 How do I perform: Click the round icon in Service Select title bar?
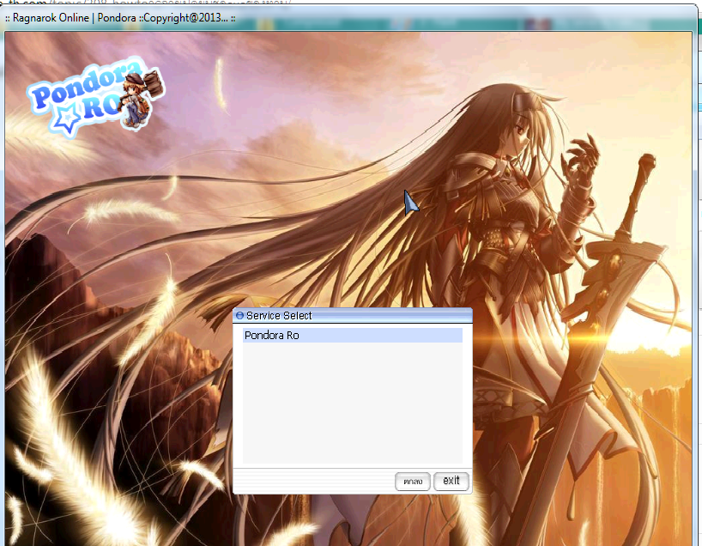(240, 315)
